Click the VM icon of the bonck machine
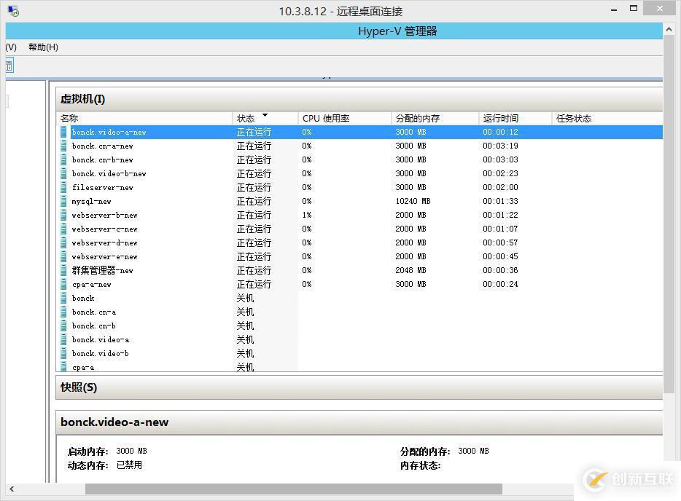 click(64, 299)
